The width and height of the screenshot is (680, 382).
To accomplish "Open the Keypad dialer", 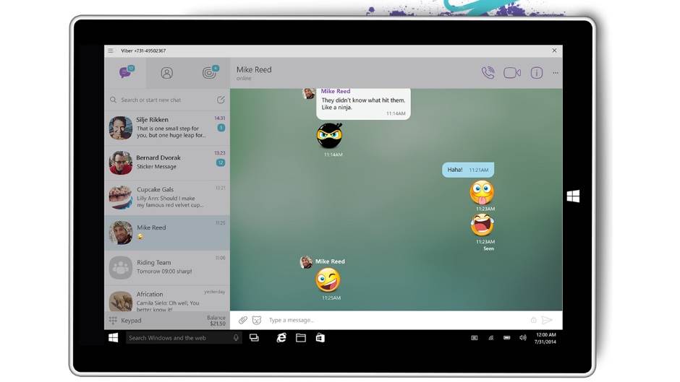I will [x=130, y=321].
